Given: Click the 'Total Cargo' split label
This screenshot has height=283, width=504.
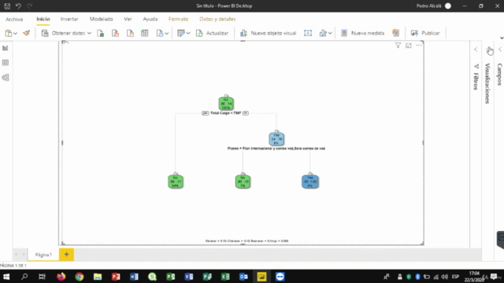Looking at the screenshot, I should 226,113.
